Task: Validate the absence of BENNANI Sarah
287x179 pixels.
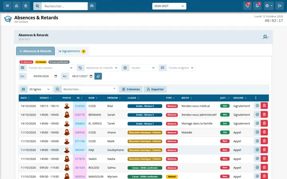Action: [x=257, y=115]
